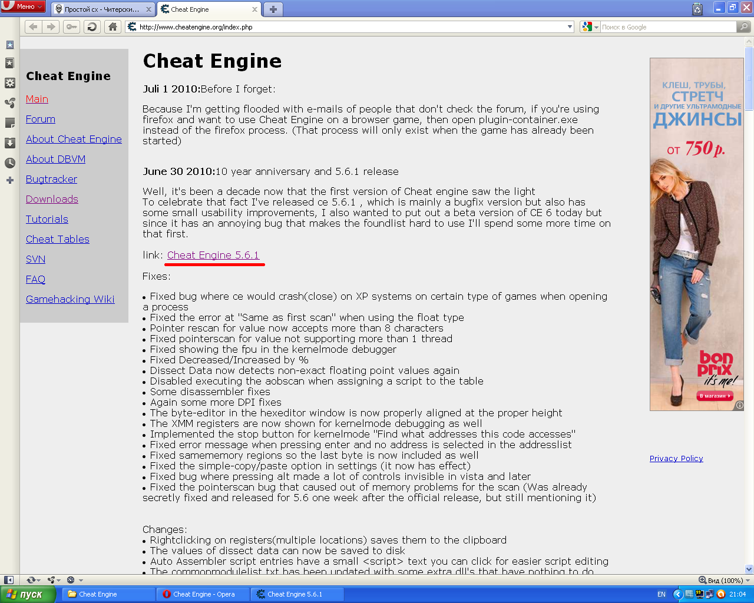754x603 pixels.
Task: Click the Cheat Engine favicon in address bar
Action: tap(132, 26)
